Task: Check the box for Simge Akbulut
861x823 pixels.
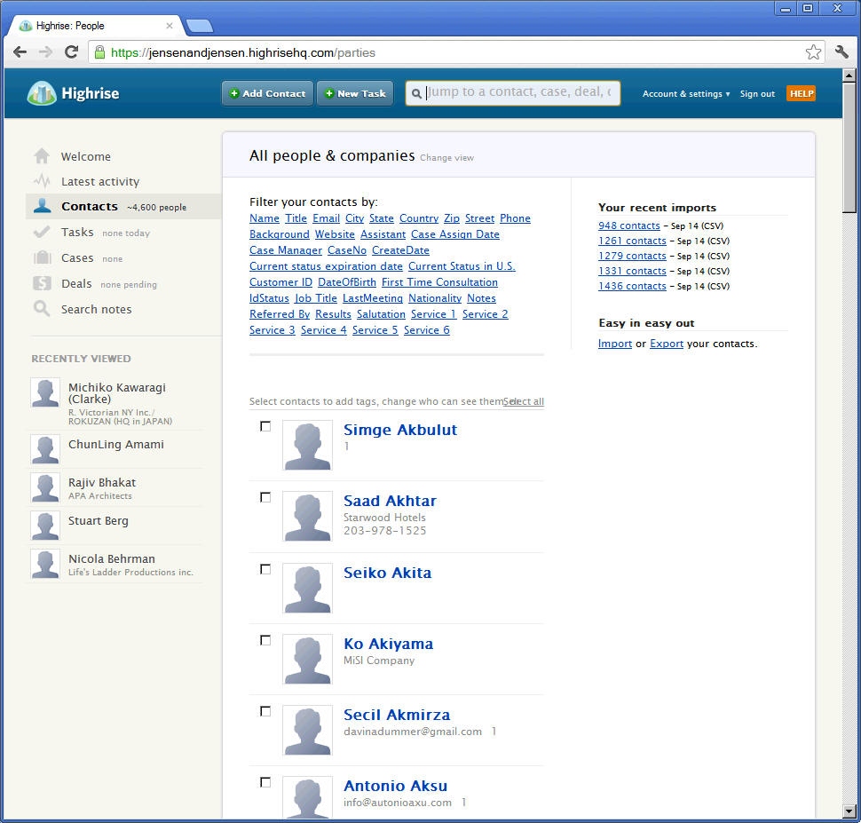Action: 265,426
